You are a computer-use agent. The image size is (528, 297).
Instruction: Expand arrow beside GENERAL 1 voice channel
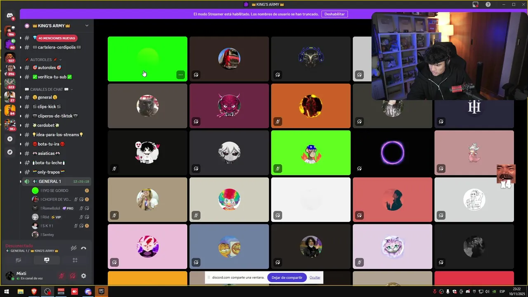coord(21,181)
